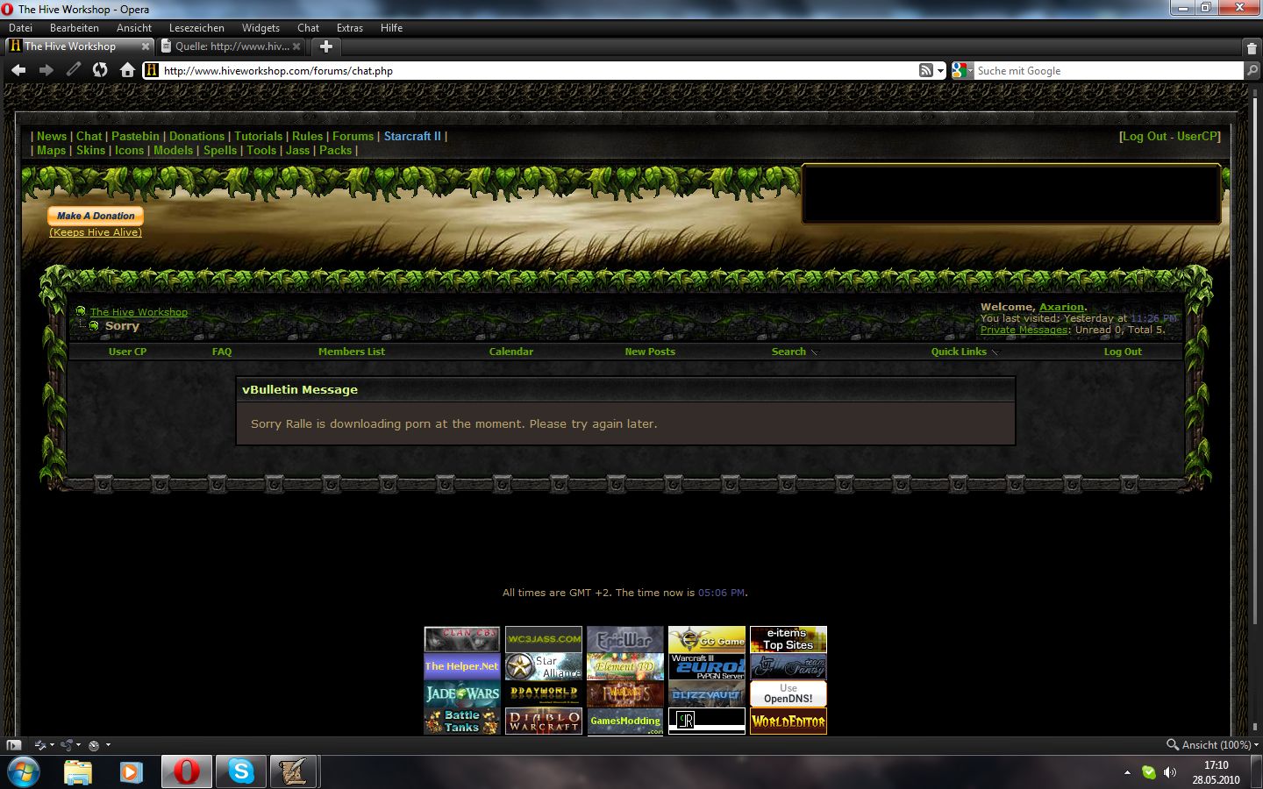Open the Ansicht zoom 100% dropdown
The width and height of the screenshot is (1263, 789).
[x=1213, y=744]
